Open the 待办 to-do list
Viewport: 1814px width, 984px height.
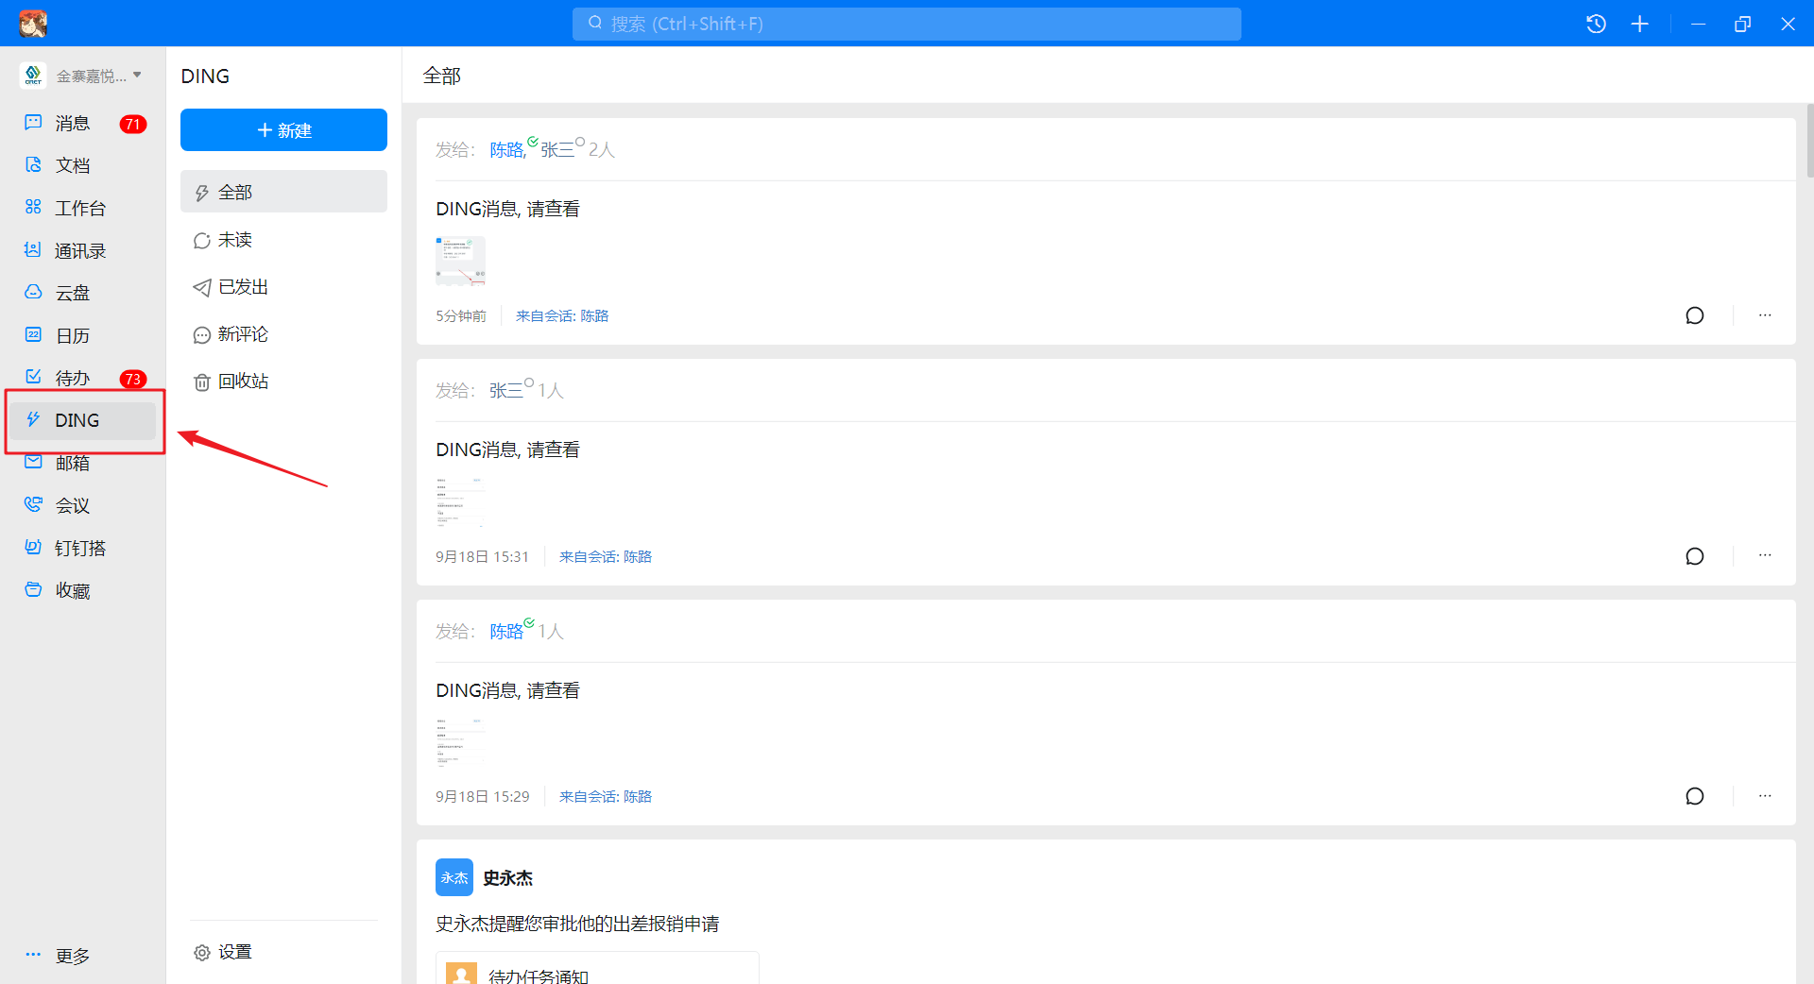click(x=71, y=378)
